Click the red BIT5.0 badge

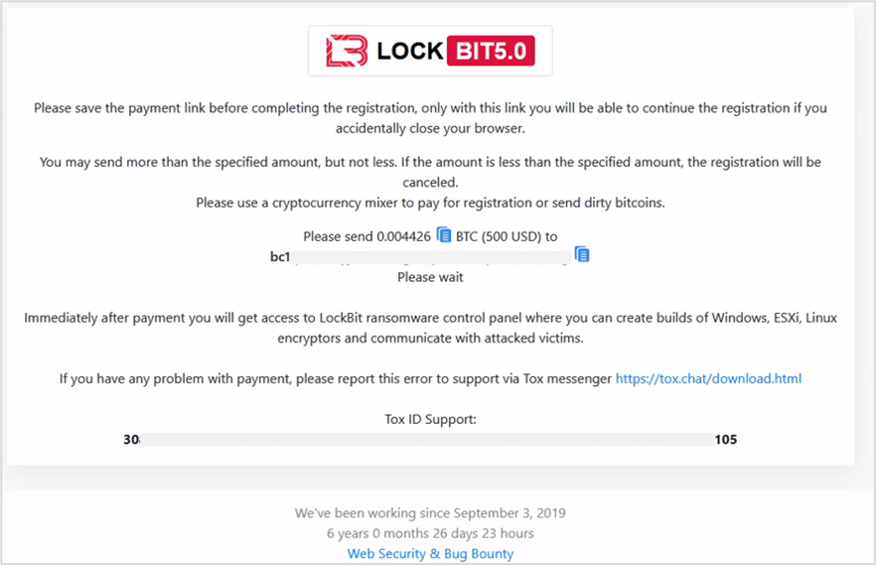click(491, 51)
